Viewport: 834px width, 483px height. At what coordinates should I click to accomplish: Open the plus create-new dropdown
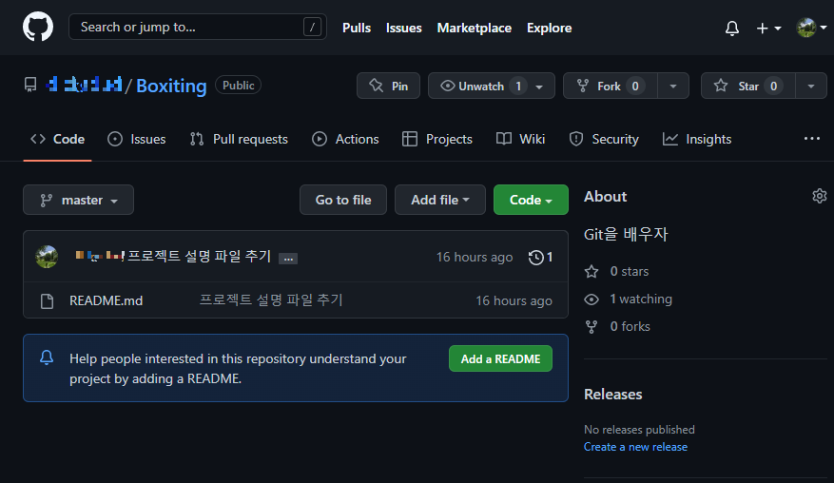click(x=768, y=28)
